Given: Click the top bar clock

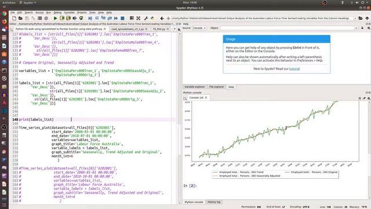Looking at the screenshot, I should [190, 2].
